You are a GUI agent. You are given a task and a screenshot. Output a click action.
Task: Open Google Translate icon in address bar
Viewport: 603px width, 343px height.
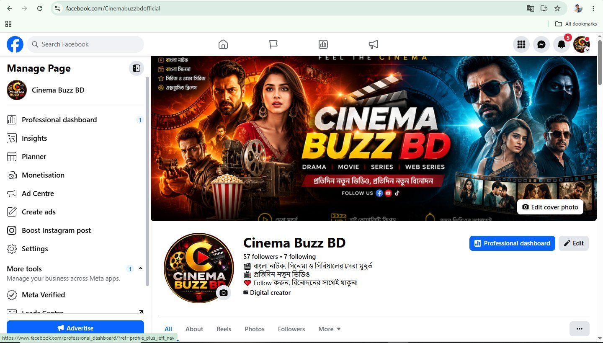(x=531, y=8)
